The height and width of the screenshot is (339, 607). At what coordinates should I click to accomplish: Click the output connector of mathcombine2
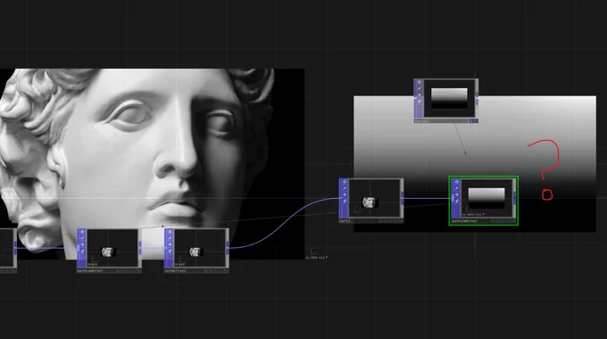514,198
